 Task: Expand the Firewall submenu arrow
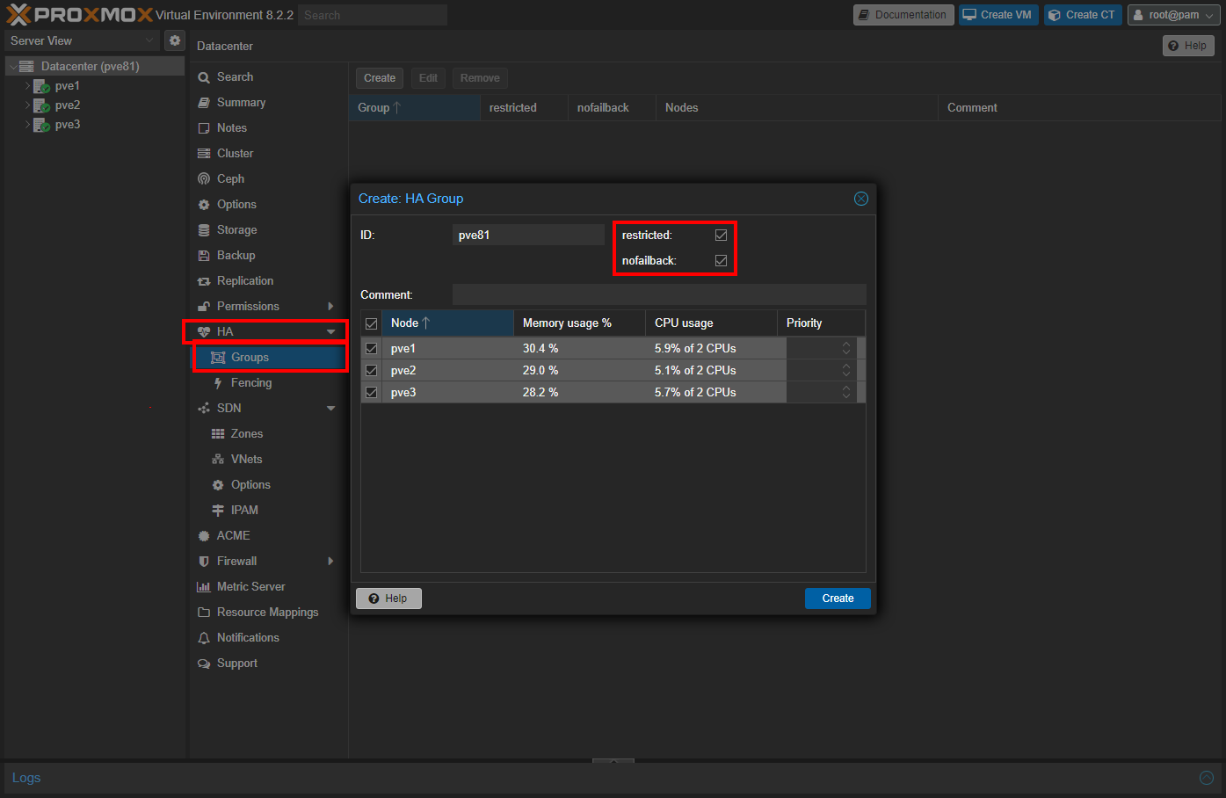coord(330,562)
